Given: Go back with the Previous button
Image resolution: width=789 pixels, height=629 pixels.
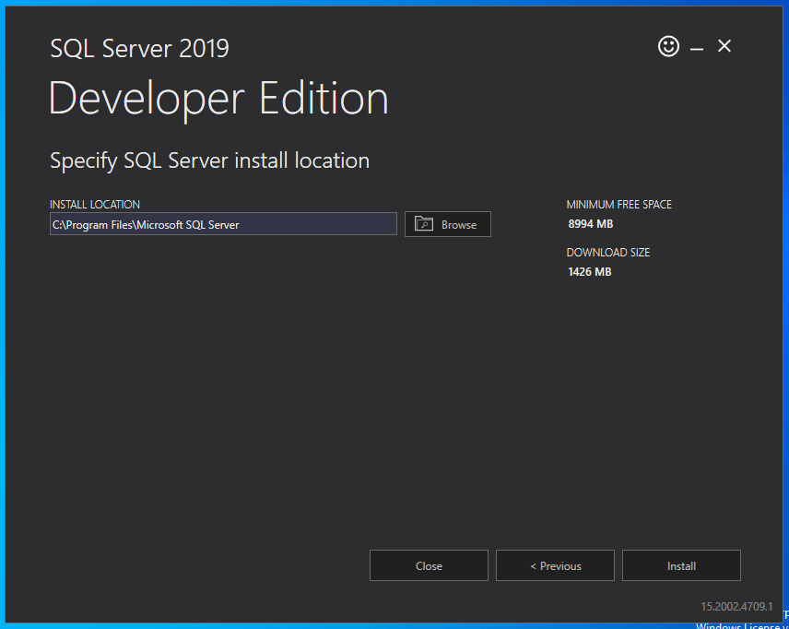Looking at the screenshot, I should click(555, 565).
